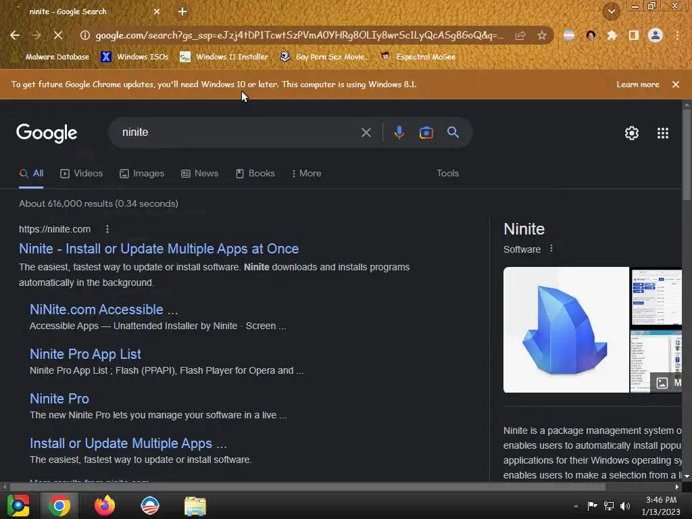
Task: Clear the search query
Action: click(x=366, y=132)
